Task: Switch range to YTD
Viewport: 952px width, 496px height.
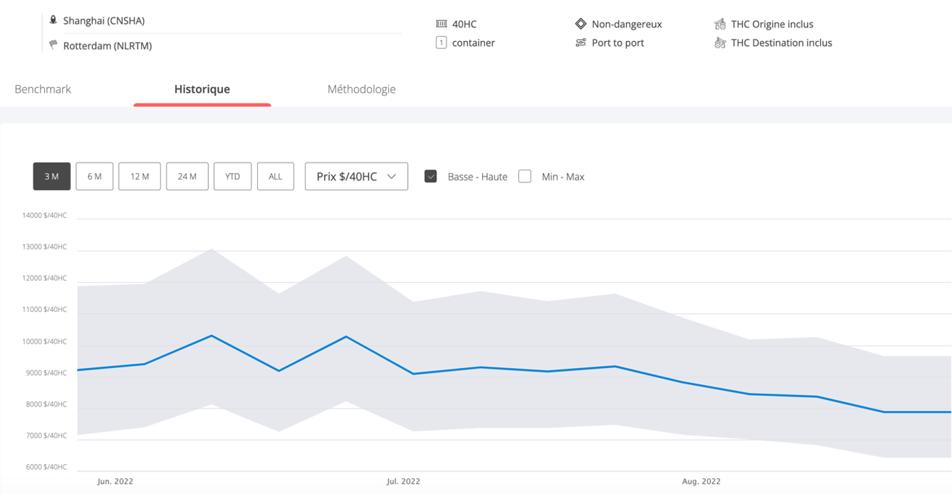Action: 233,176
